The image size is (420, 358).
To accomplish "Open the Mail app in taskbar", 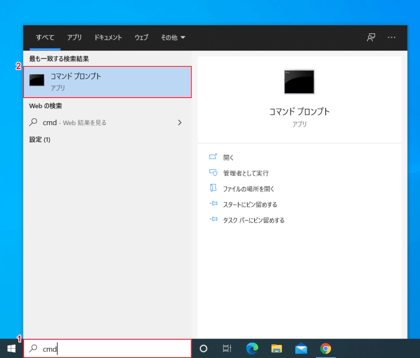I will tap(301, 349).
